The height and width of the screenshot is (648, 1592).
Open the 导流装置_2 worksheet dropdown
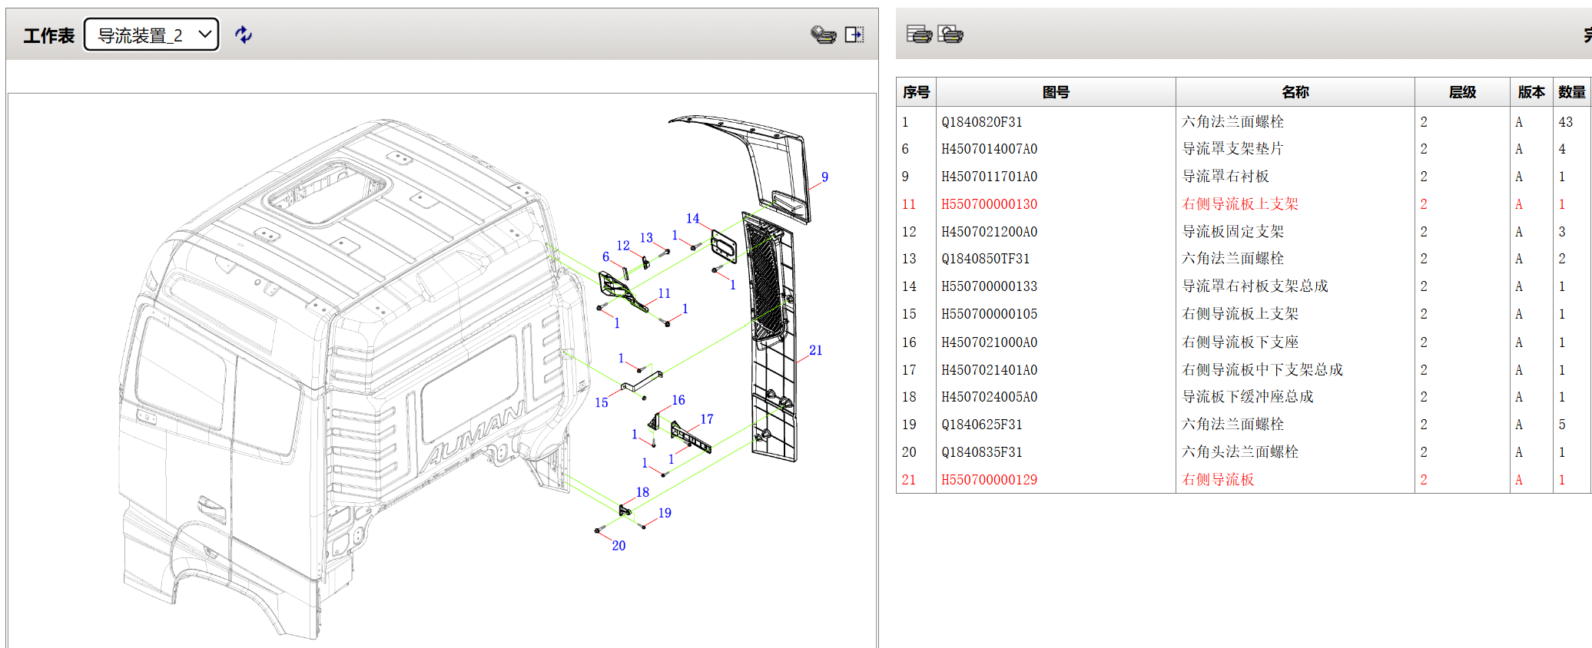151,35
